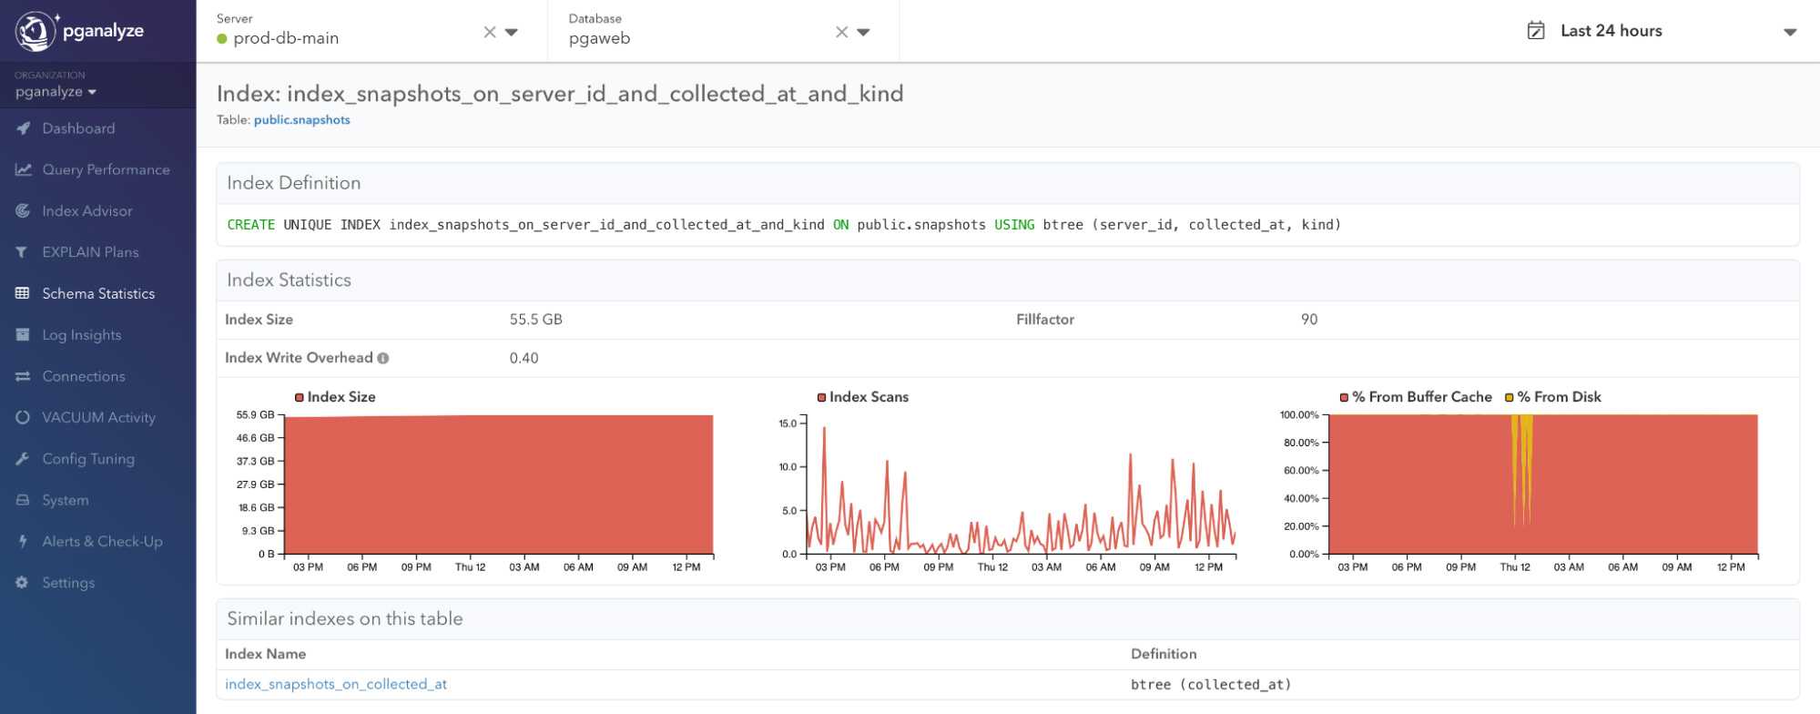Open Schema Statistics in the sidebar
Screen dimensions: 1820x714
[98, 293]
